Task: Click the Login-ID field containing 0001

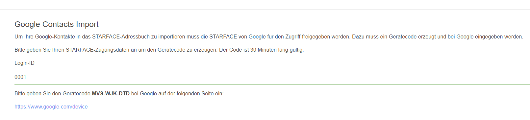Action: [272, 77]
